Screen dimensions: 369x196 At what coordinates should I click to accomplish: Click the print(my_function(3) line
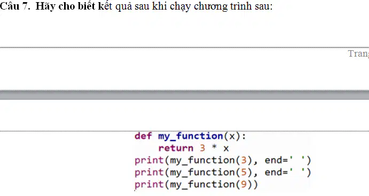coord(223,160)
